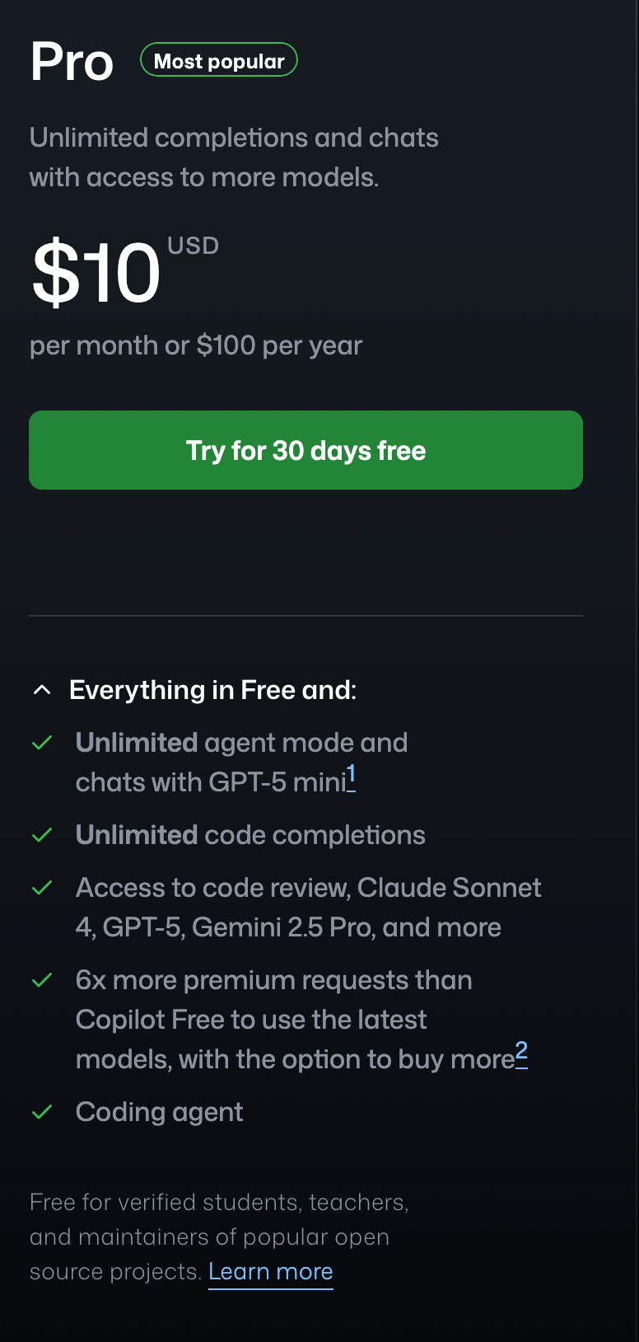Click the Unlimited code completions feature text

point(250,835)
